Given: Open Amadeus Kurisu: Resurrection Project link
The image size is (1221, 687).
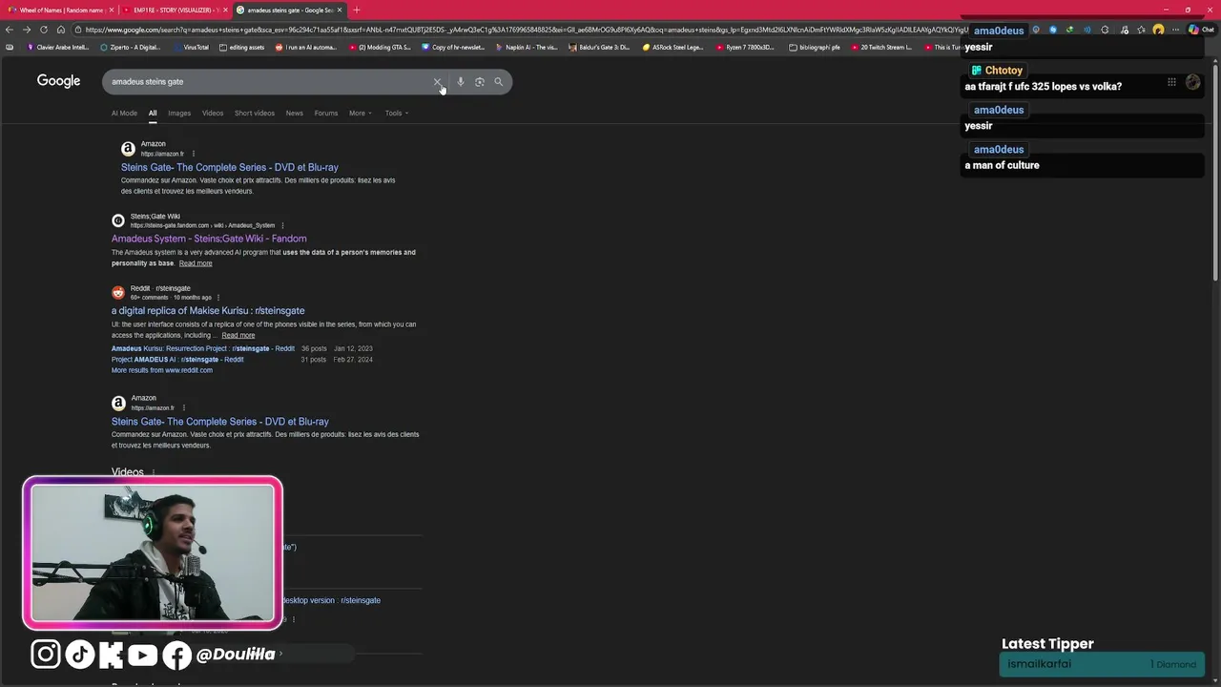Looking at the screenshot, I should (203, 349).
